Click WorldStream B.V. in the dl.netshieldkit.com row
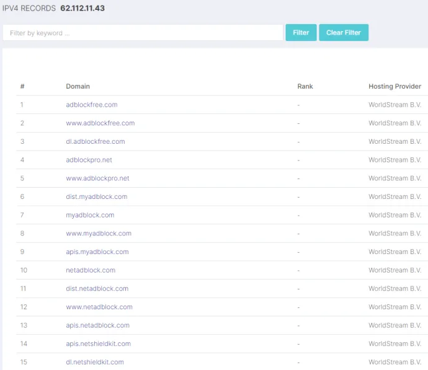Viewport: 428px width, 370px height. click(395, 362)
